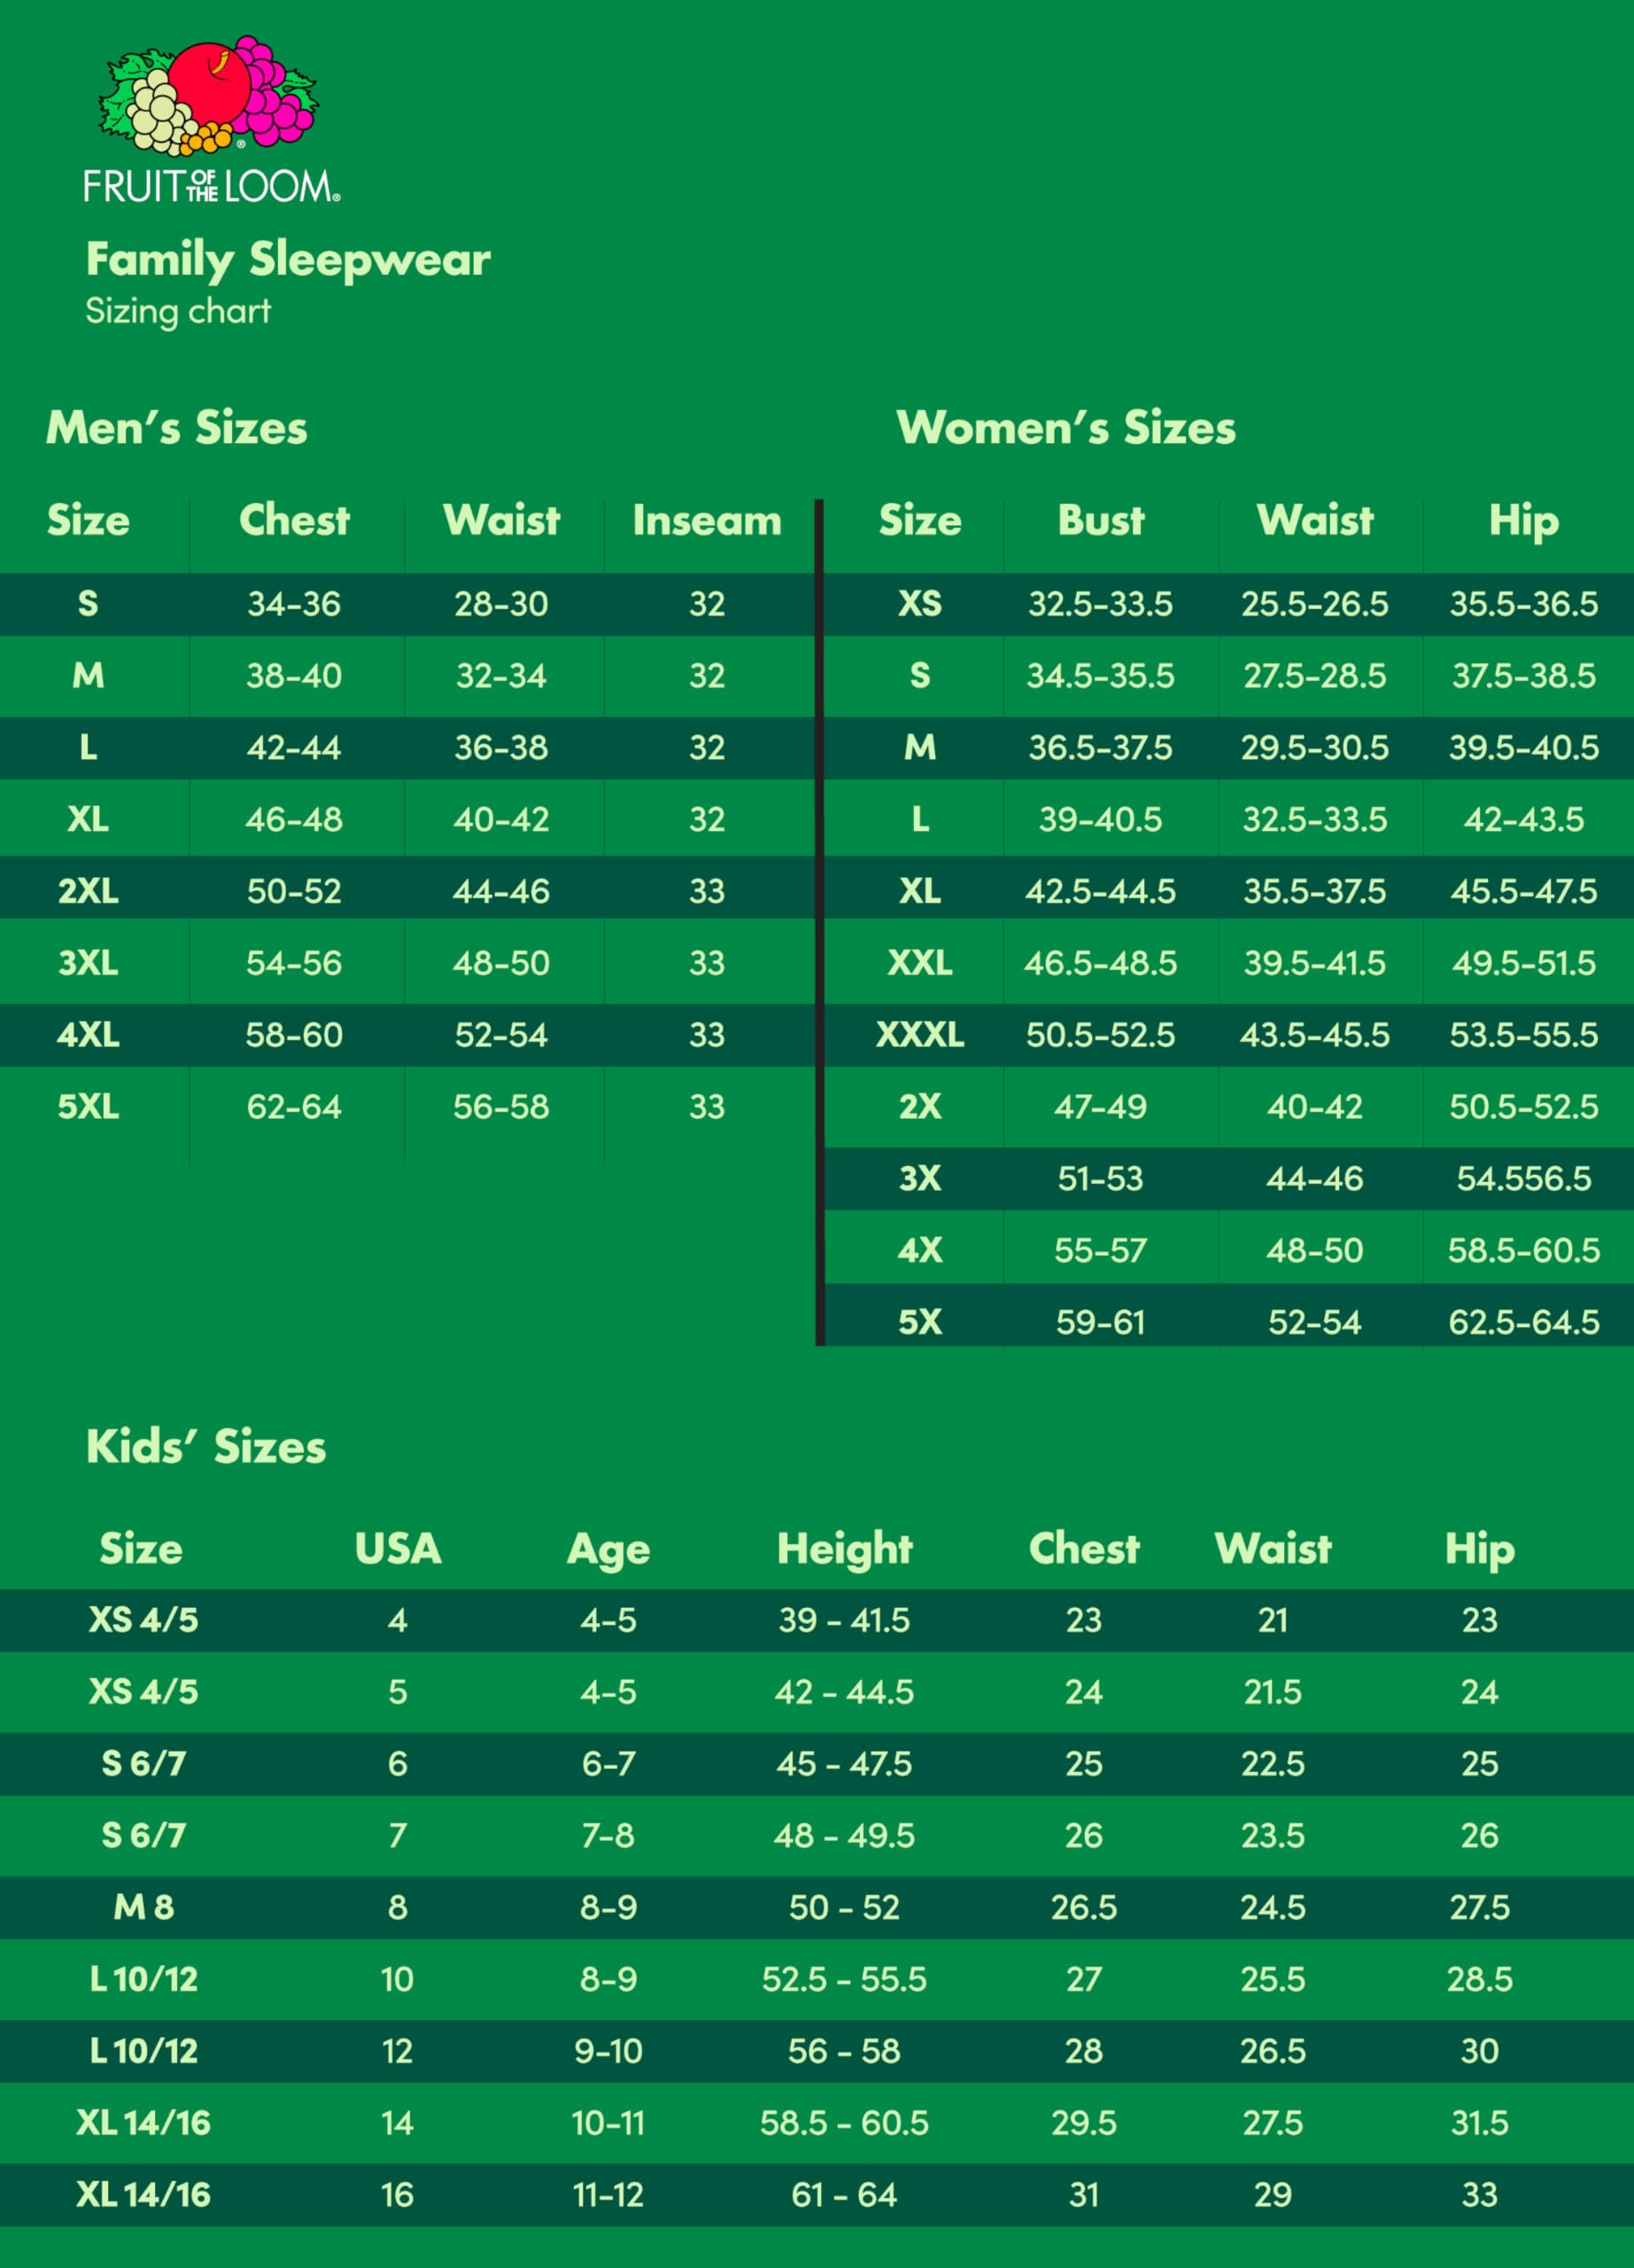Select kids' height value 58.5 - 60.5
This screenshot has height=2268, width=1634.
pyautogui.click(x=845, y=2123)
